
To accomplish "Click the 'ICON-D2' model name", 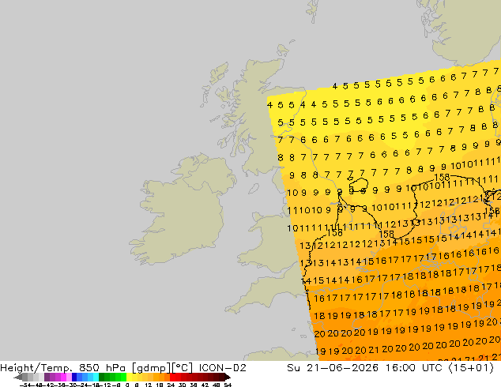I will 222,368.
